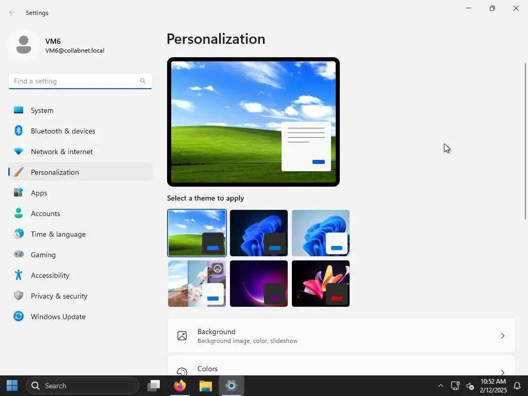Click the Time & language label
The image size is (528, 396).
[58, 234]
